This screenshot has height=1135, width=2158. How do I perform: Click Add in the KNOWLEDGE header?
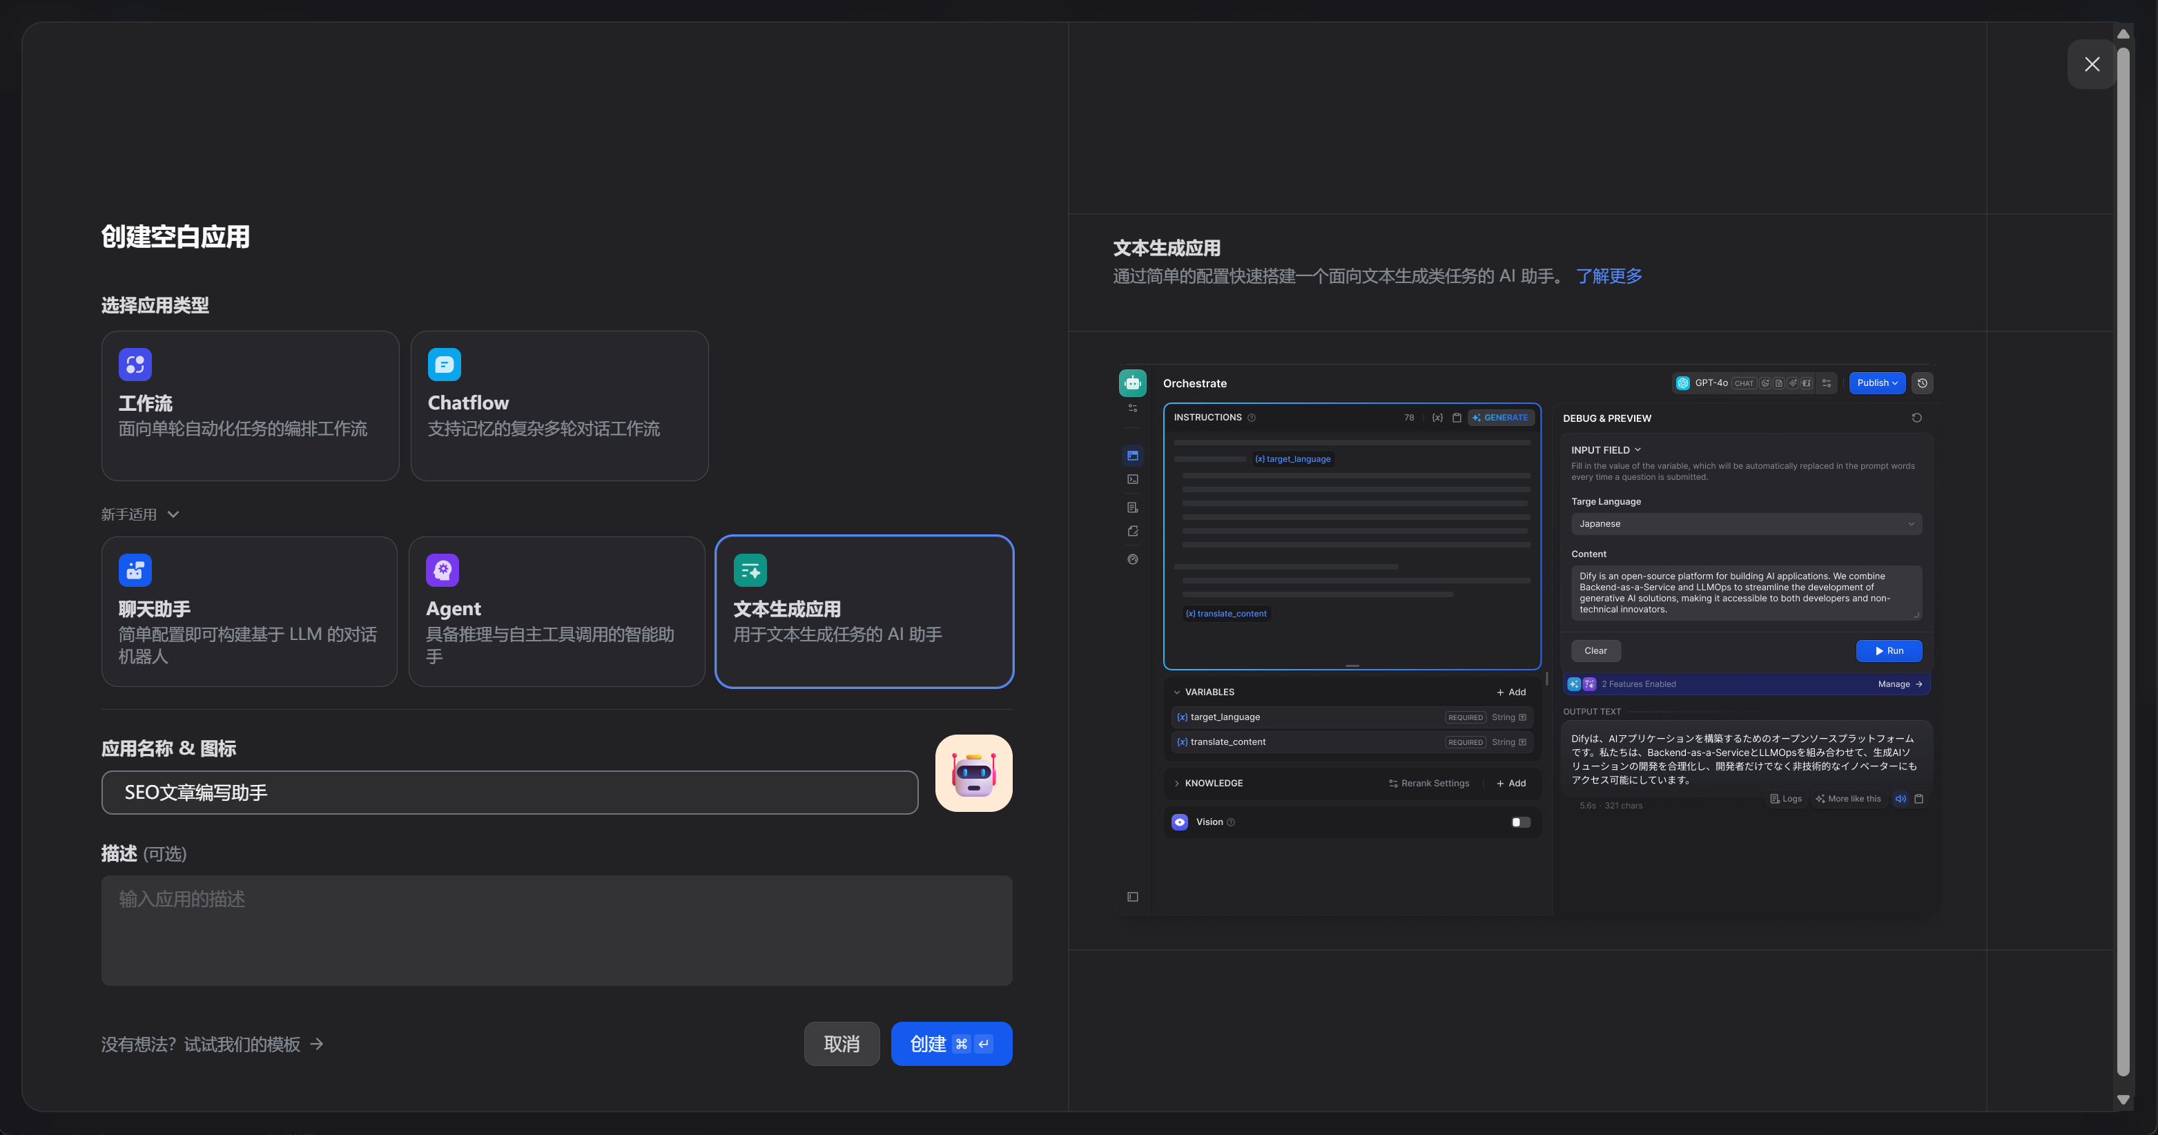point(1511,783)
